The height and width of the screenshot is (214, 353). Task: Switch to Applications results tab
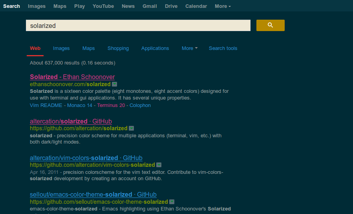click(x=155, y=48)
